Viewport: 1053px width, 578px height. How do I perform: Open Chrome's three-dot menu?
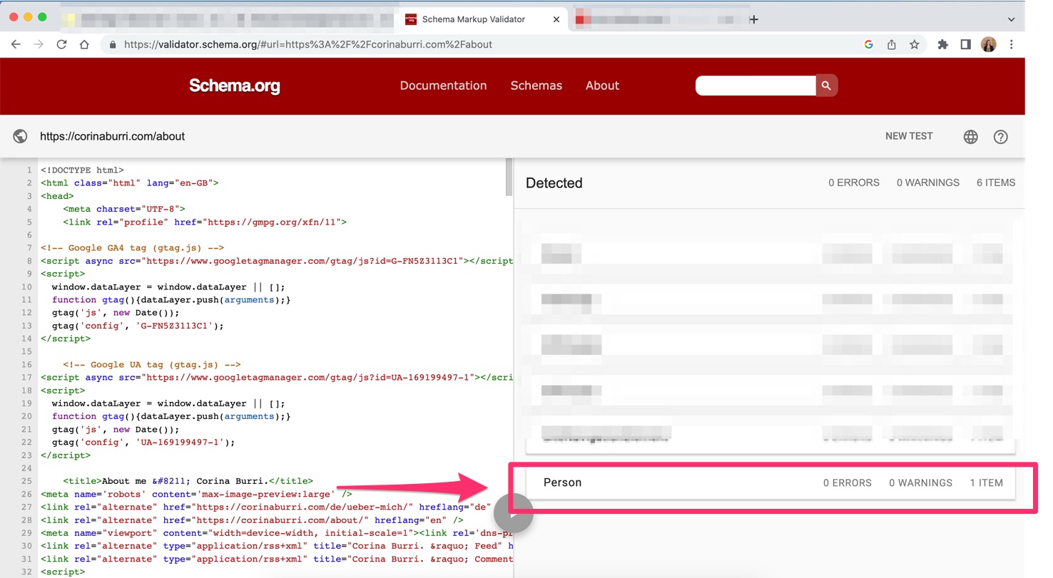tap(1012, 44)
